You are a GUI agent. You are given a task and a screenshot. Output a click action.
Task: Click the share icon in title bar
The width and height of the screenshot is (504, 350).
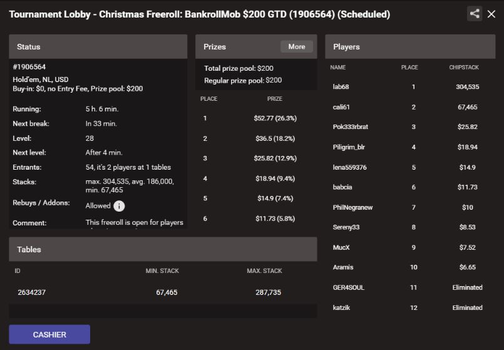pos(475,14)
